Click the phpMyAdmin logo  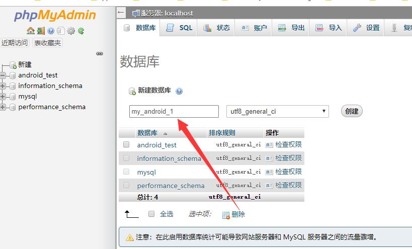[55, 15]
